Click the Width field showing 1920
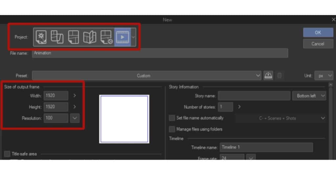Viewport: 336px width, 175px height. pos(56,96)
